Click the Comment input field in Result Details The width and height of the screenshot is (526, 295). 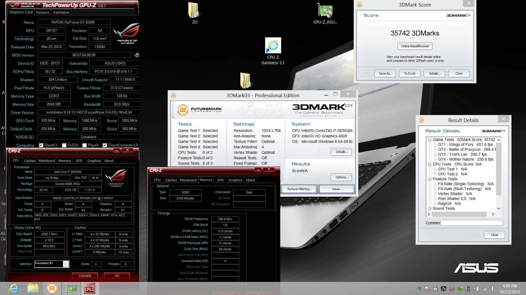point(471,223)
